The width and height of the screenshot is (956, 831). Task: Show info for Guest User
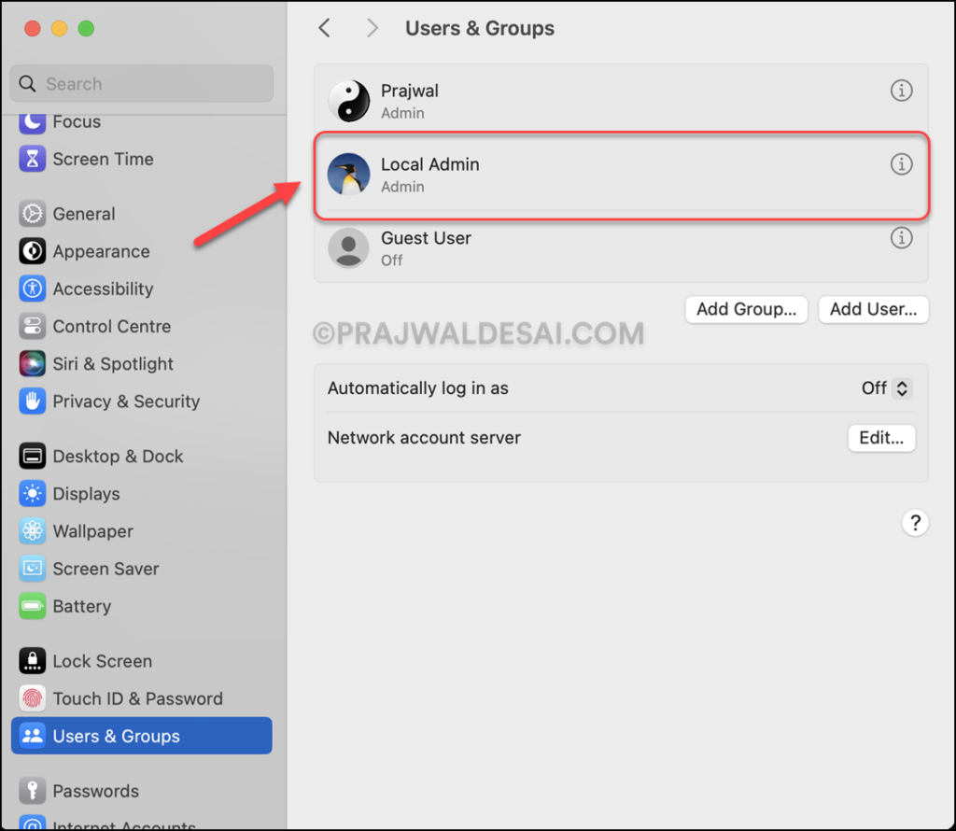pyautogui.click(x=901, y=238)
